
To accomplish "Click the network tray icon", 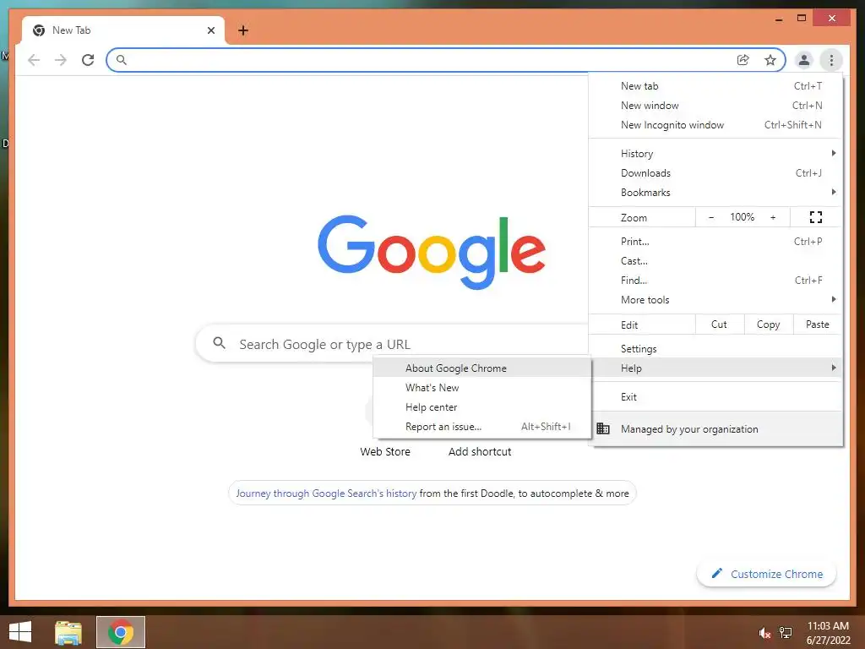I will point(786,633).
